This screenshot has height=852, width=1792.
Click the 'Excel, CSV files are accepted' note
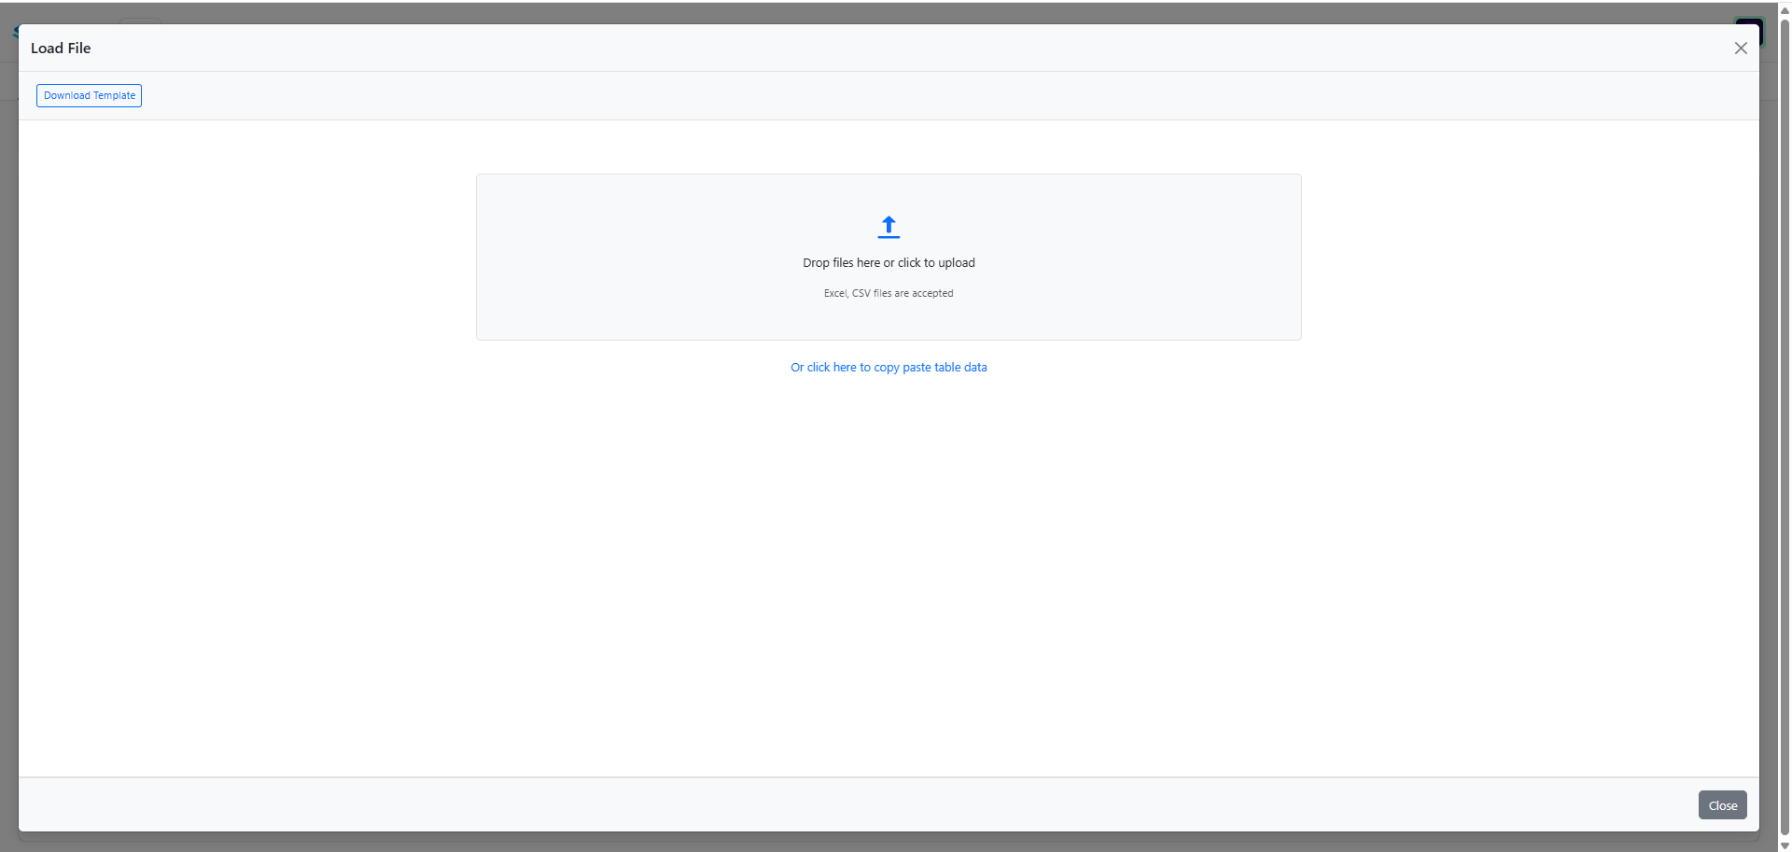pyautogui.click(x=889, y=293)
